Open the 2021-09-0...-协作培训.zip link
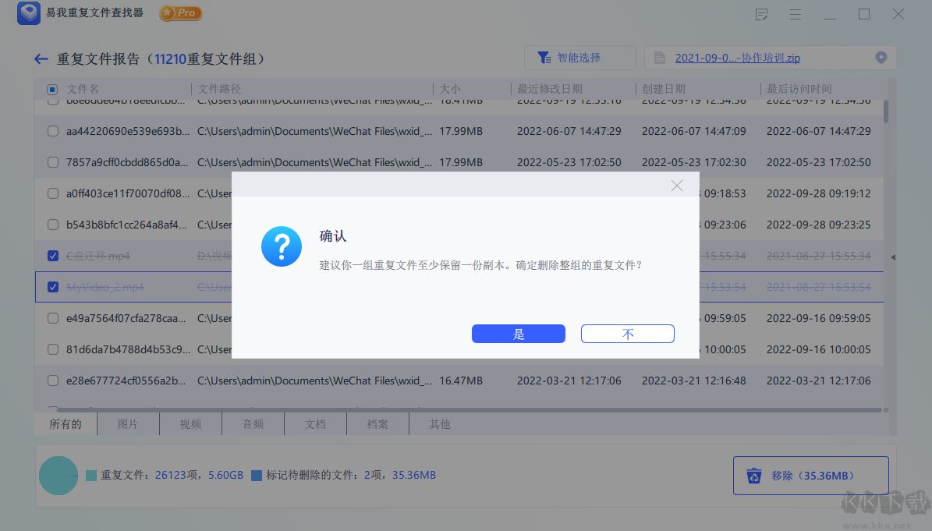This screenshot has width=932, height=531. pyautogui.click(x=737, y=58)
